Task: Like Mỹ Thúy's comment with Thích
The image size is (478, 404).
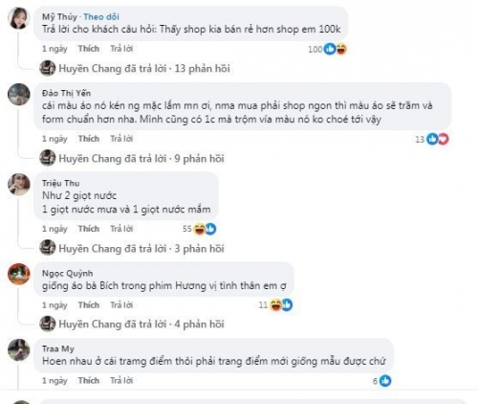Action: 89,49
